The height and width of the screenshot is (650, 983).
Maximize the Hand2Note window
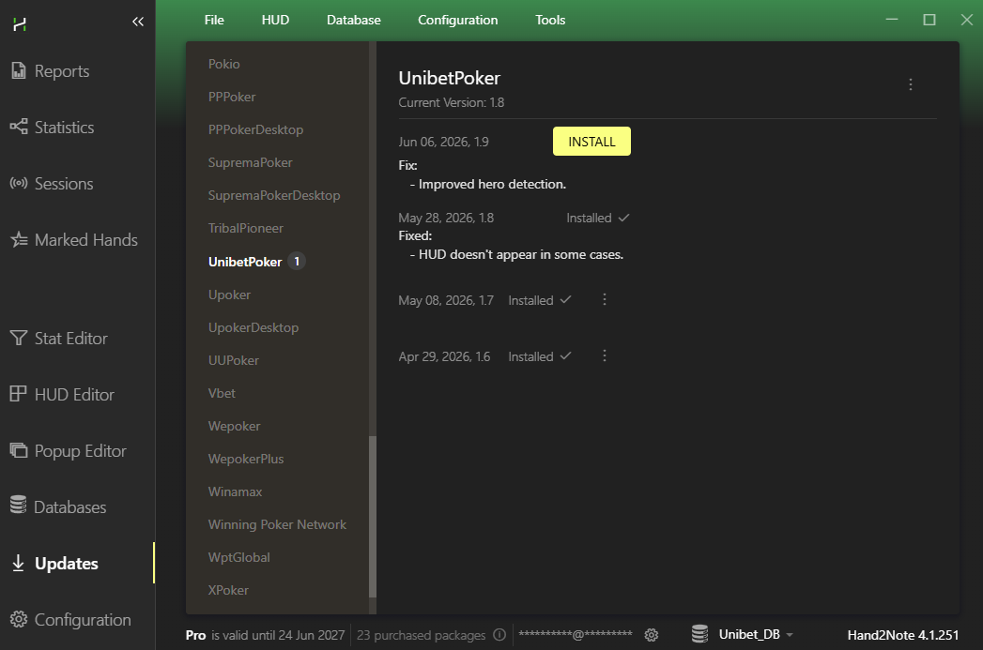[x=929, y=20]
